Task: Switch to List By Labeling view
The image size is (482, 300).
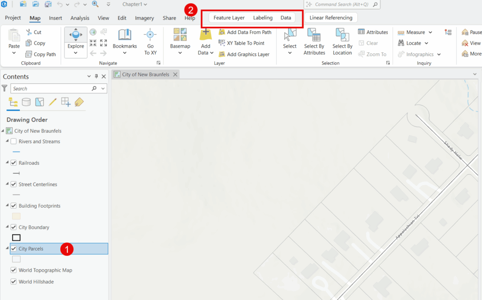Action: tap(79, 102)
